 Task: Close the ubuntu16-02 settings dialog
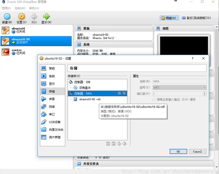pyautogui.click(x=203, y=58)
